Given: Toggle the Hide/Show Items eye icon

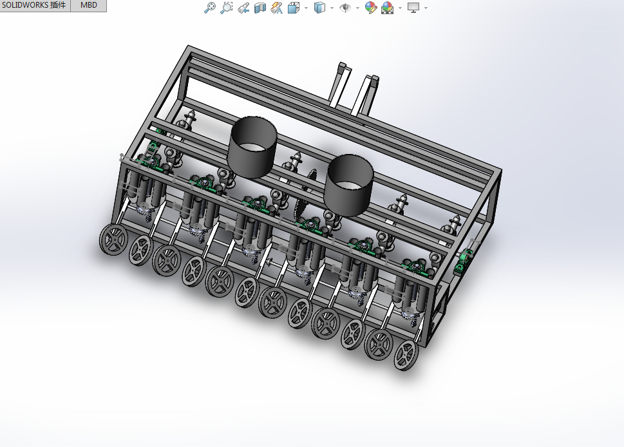Looking at the screenshot, I should (345, 8).
